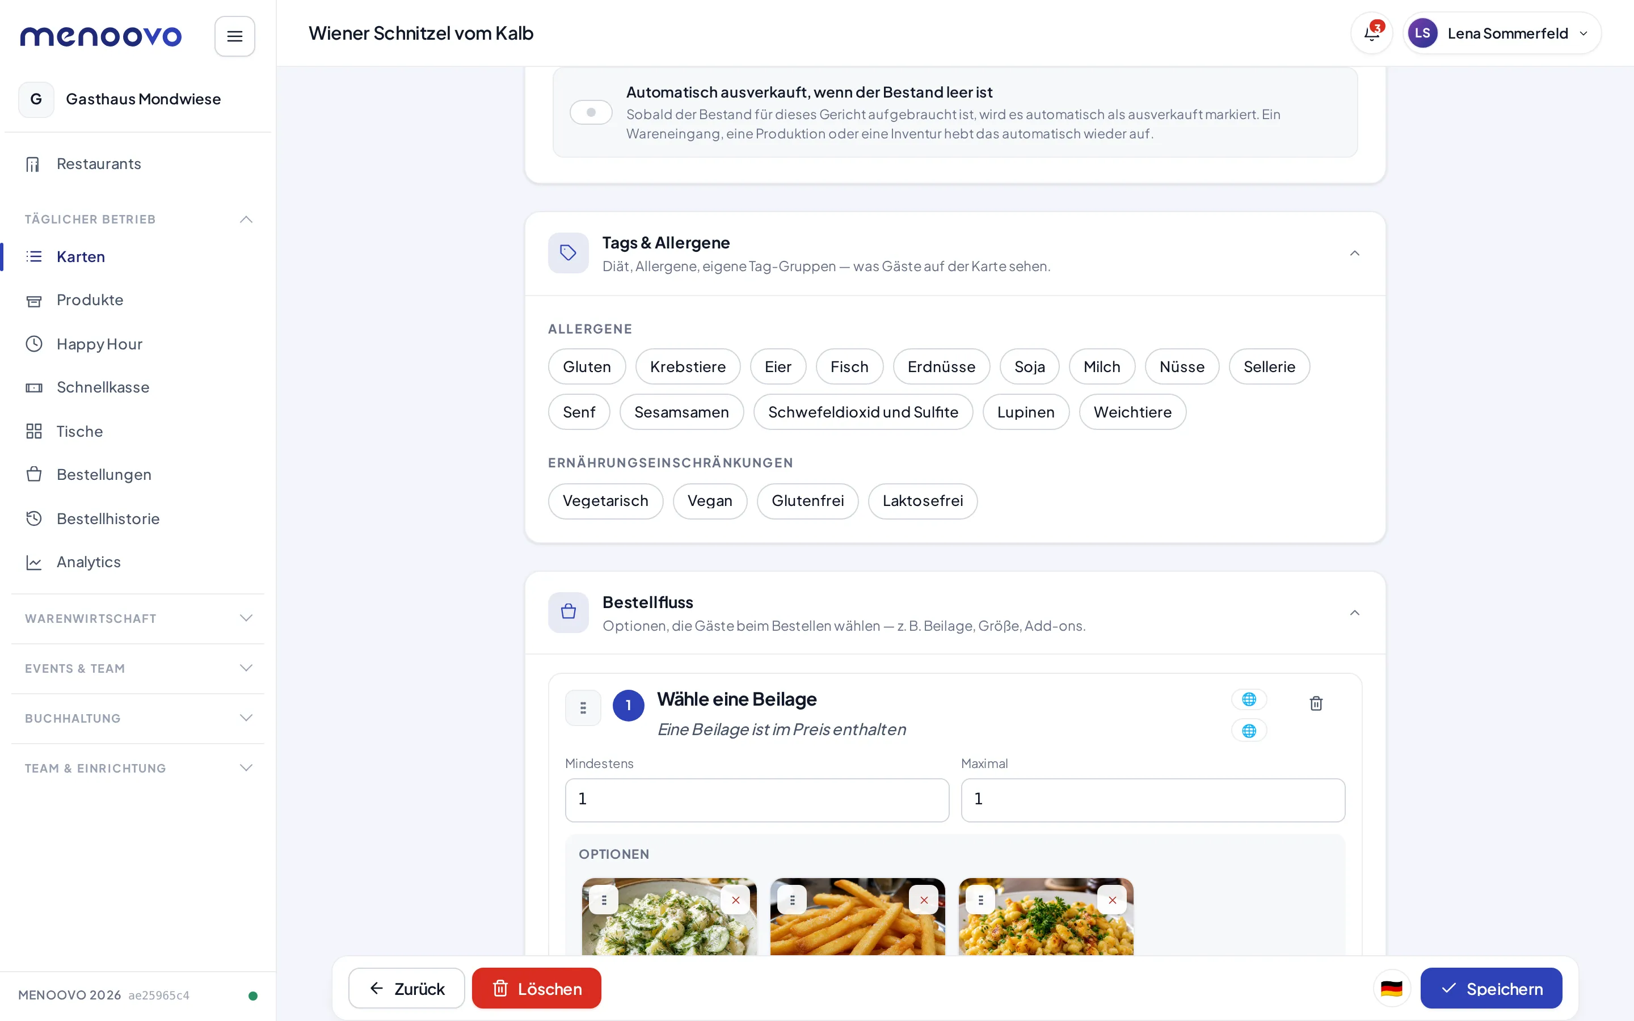This screenshot has width=1634, height=1021.
Task: Toggle the Milch allergen chip
Action: 1102,366
